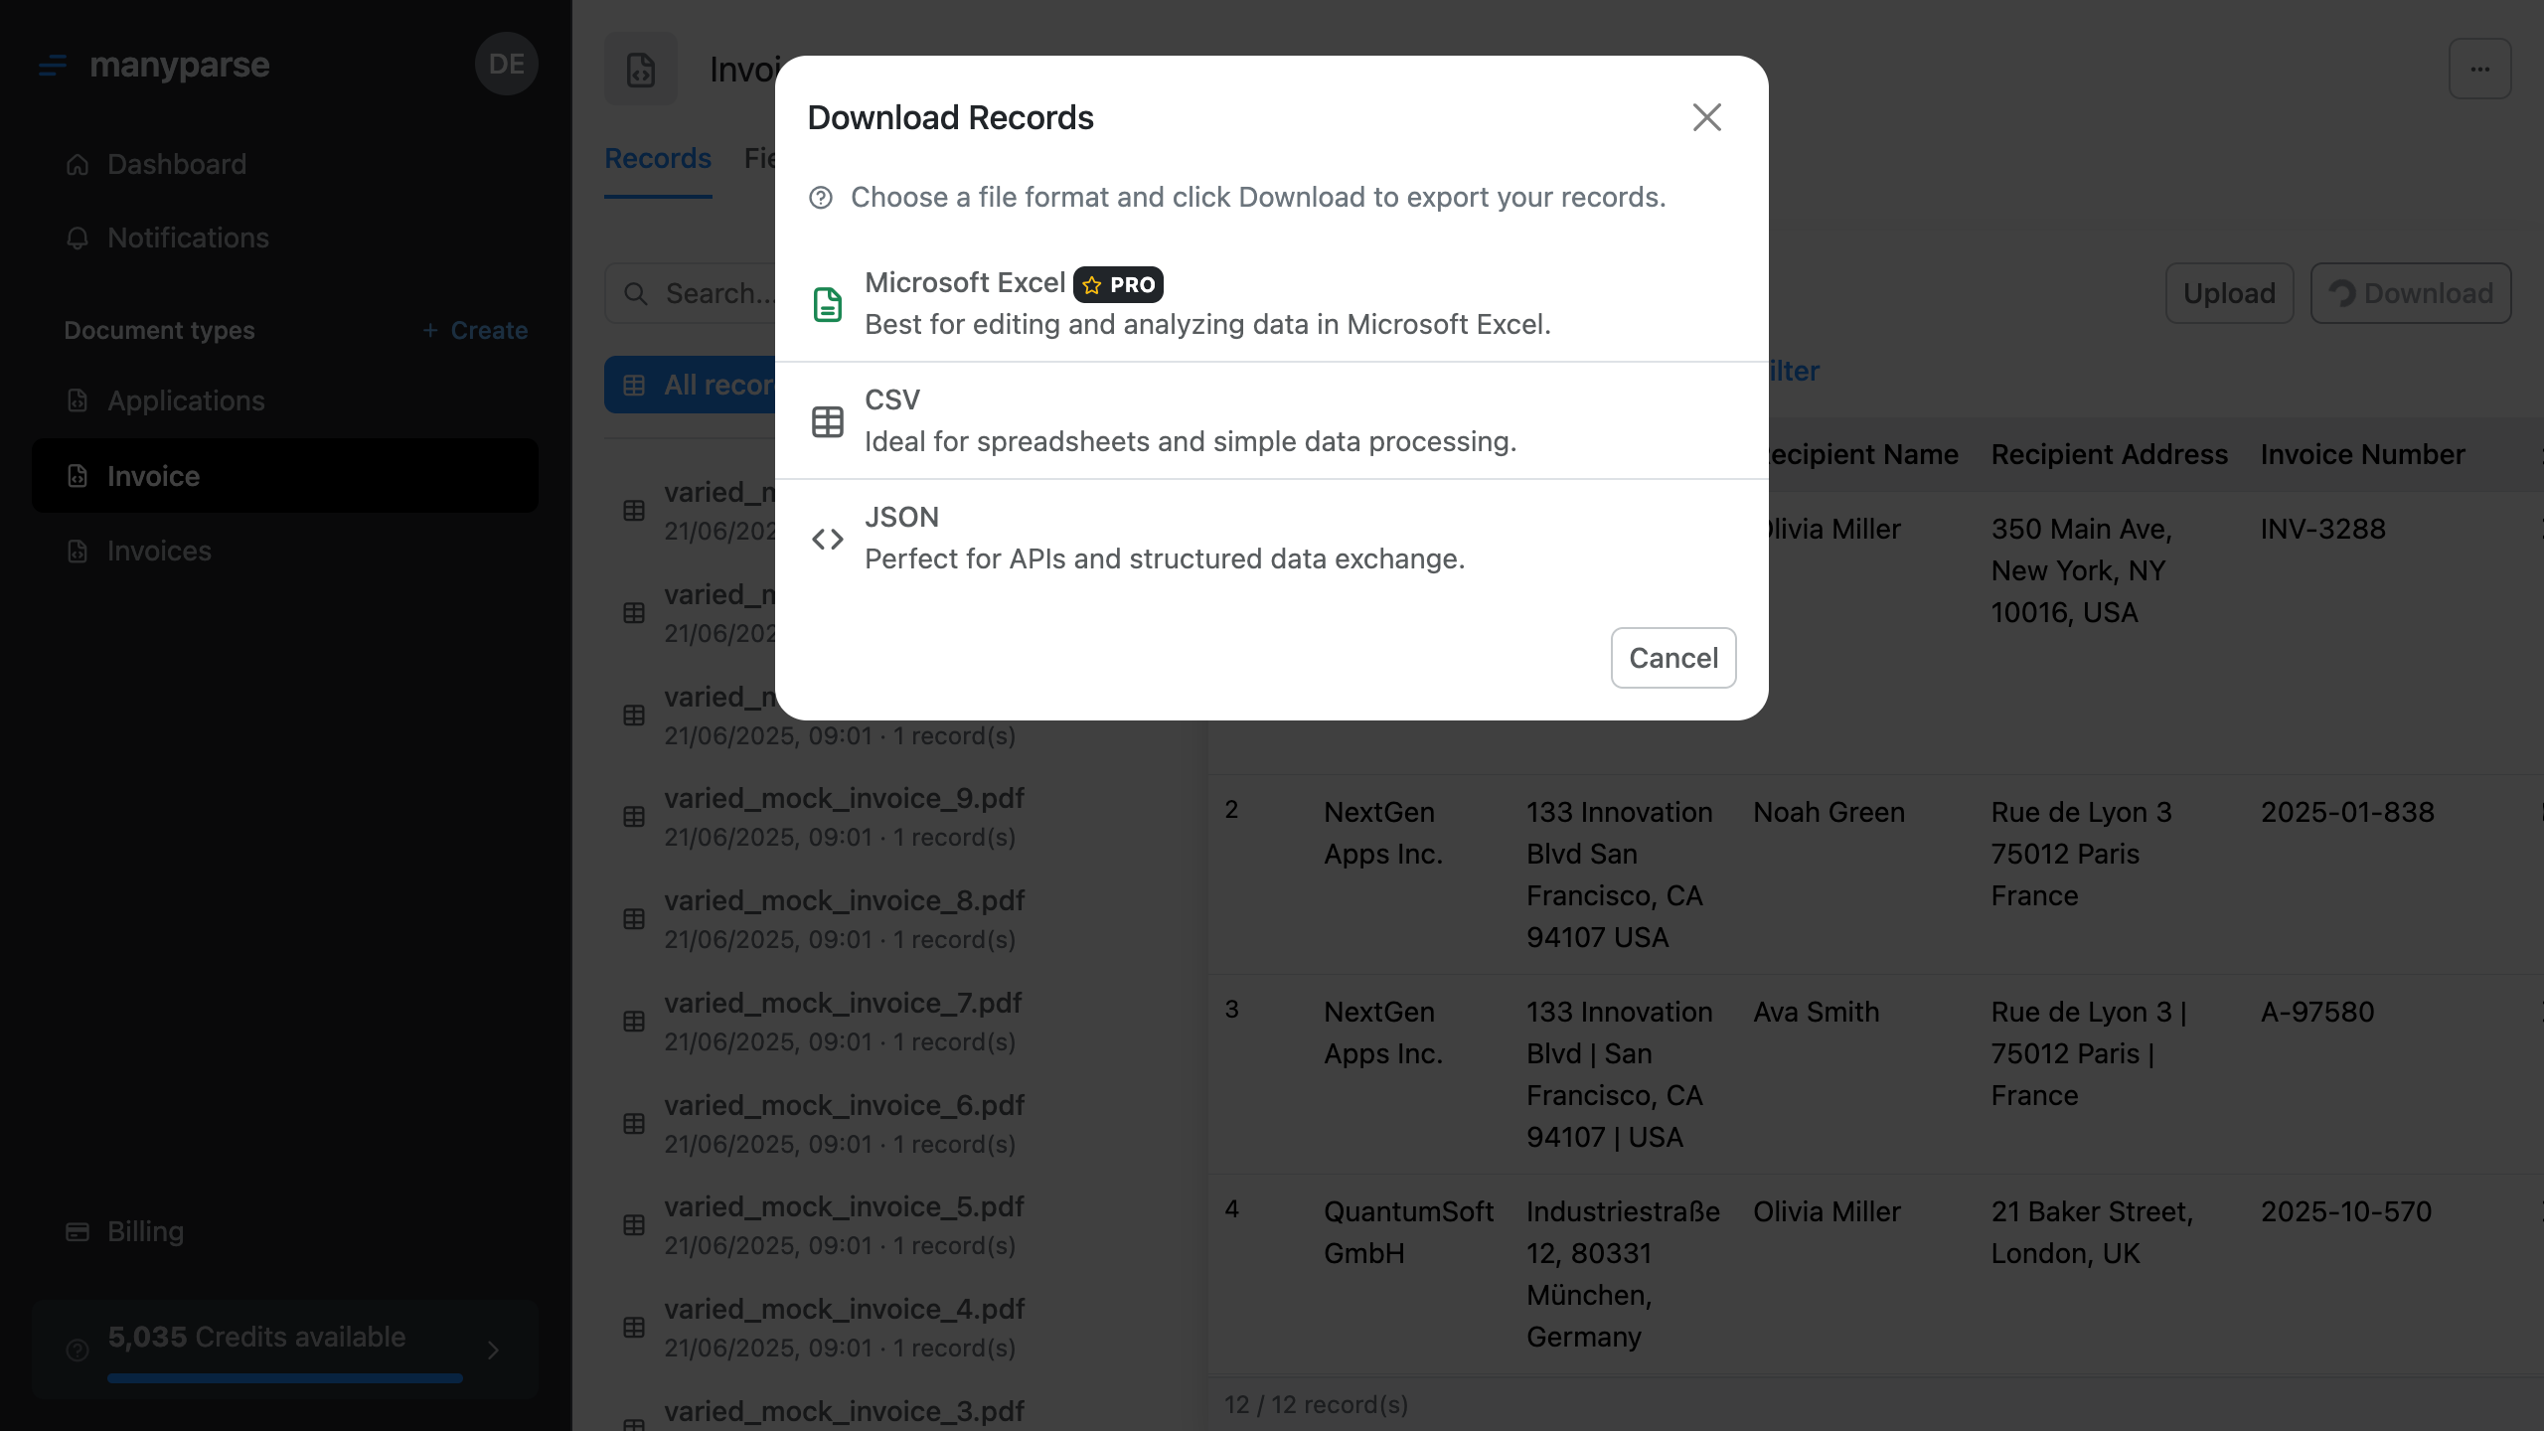Click the Applications document icon
The image size is (2544, 1431).
pos(78,400)
